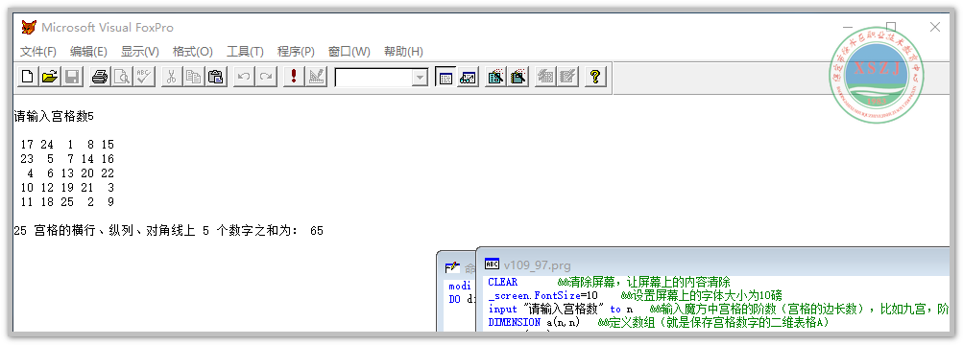Toggle the Data Session window button
963x345 pixels.
point(468,77)
